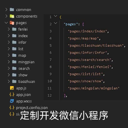Click the "pages/map/map" string
The width and height of the screenshot is (128, 128).
coord(83,39)
